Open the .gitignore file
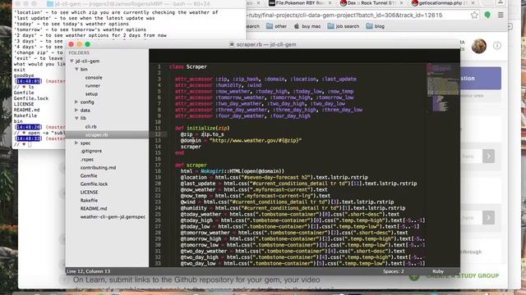 click(x=91, y=151)
